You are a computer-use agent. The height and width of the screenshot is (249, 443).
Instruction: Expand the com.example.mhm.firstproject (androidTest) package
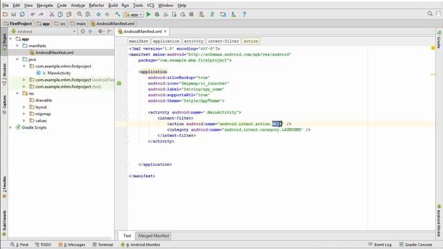pos(24,80)
